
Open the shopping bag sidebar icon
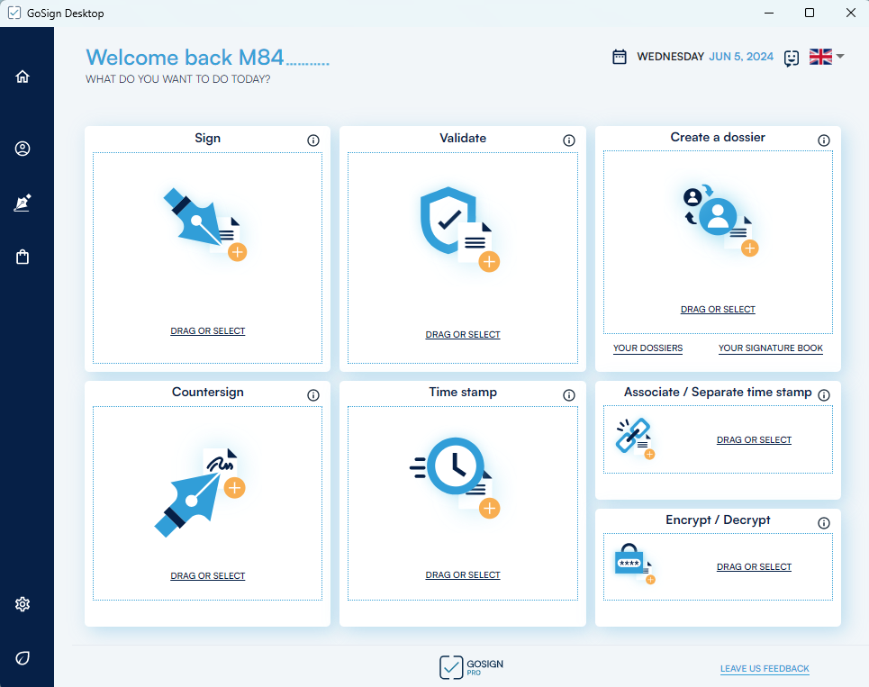[x=23, y=258]
